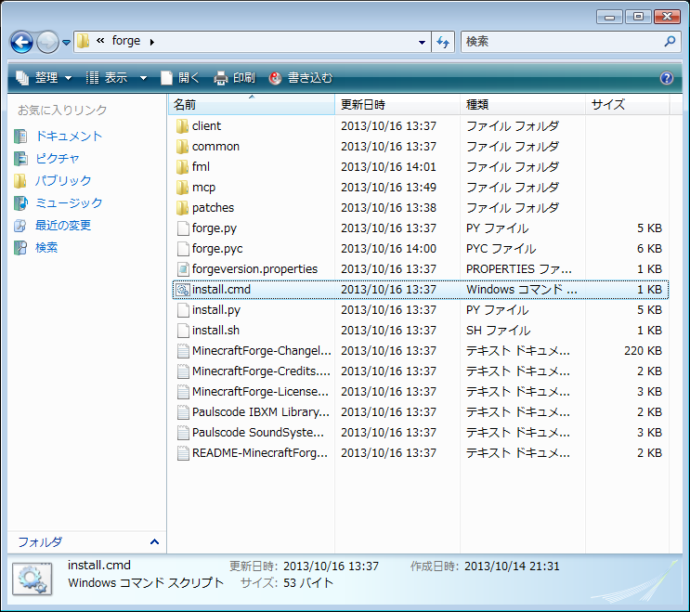690x612 pixels.
Task: Click the 220 KB size cell
Action: pos(643,351)
